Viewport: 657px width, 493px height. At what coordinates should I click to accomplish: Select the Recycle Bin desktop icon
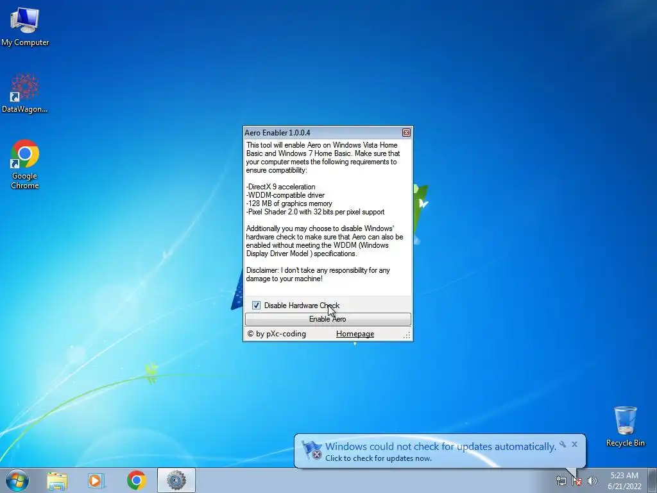[x=625, y=426]
